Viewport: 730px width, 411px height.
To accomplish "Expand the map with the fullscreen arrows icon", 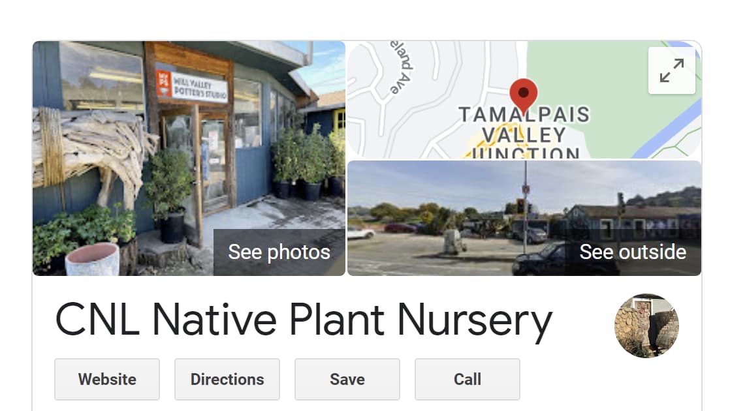I will (671, 70).
